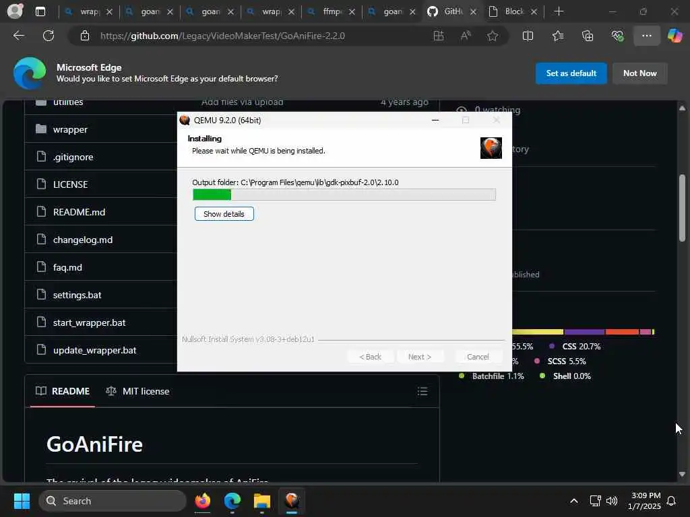This screenshot has height=517, width=690.
Task: View site information lock icon
Action: (85, 36)
